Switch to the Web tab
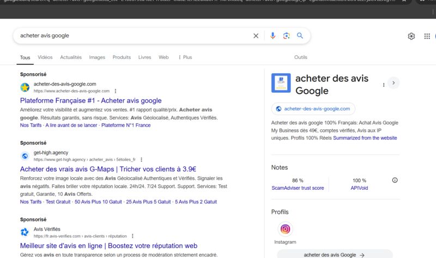This screenshot has height=258, width=436. pyautogui.click(x=163, y=57)
